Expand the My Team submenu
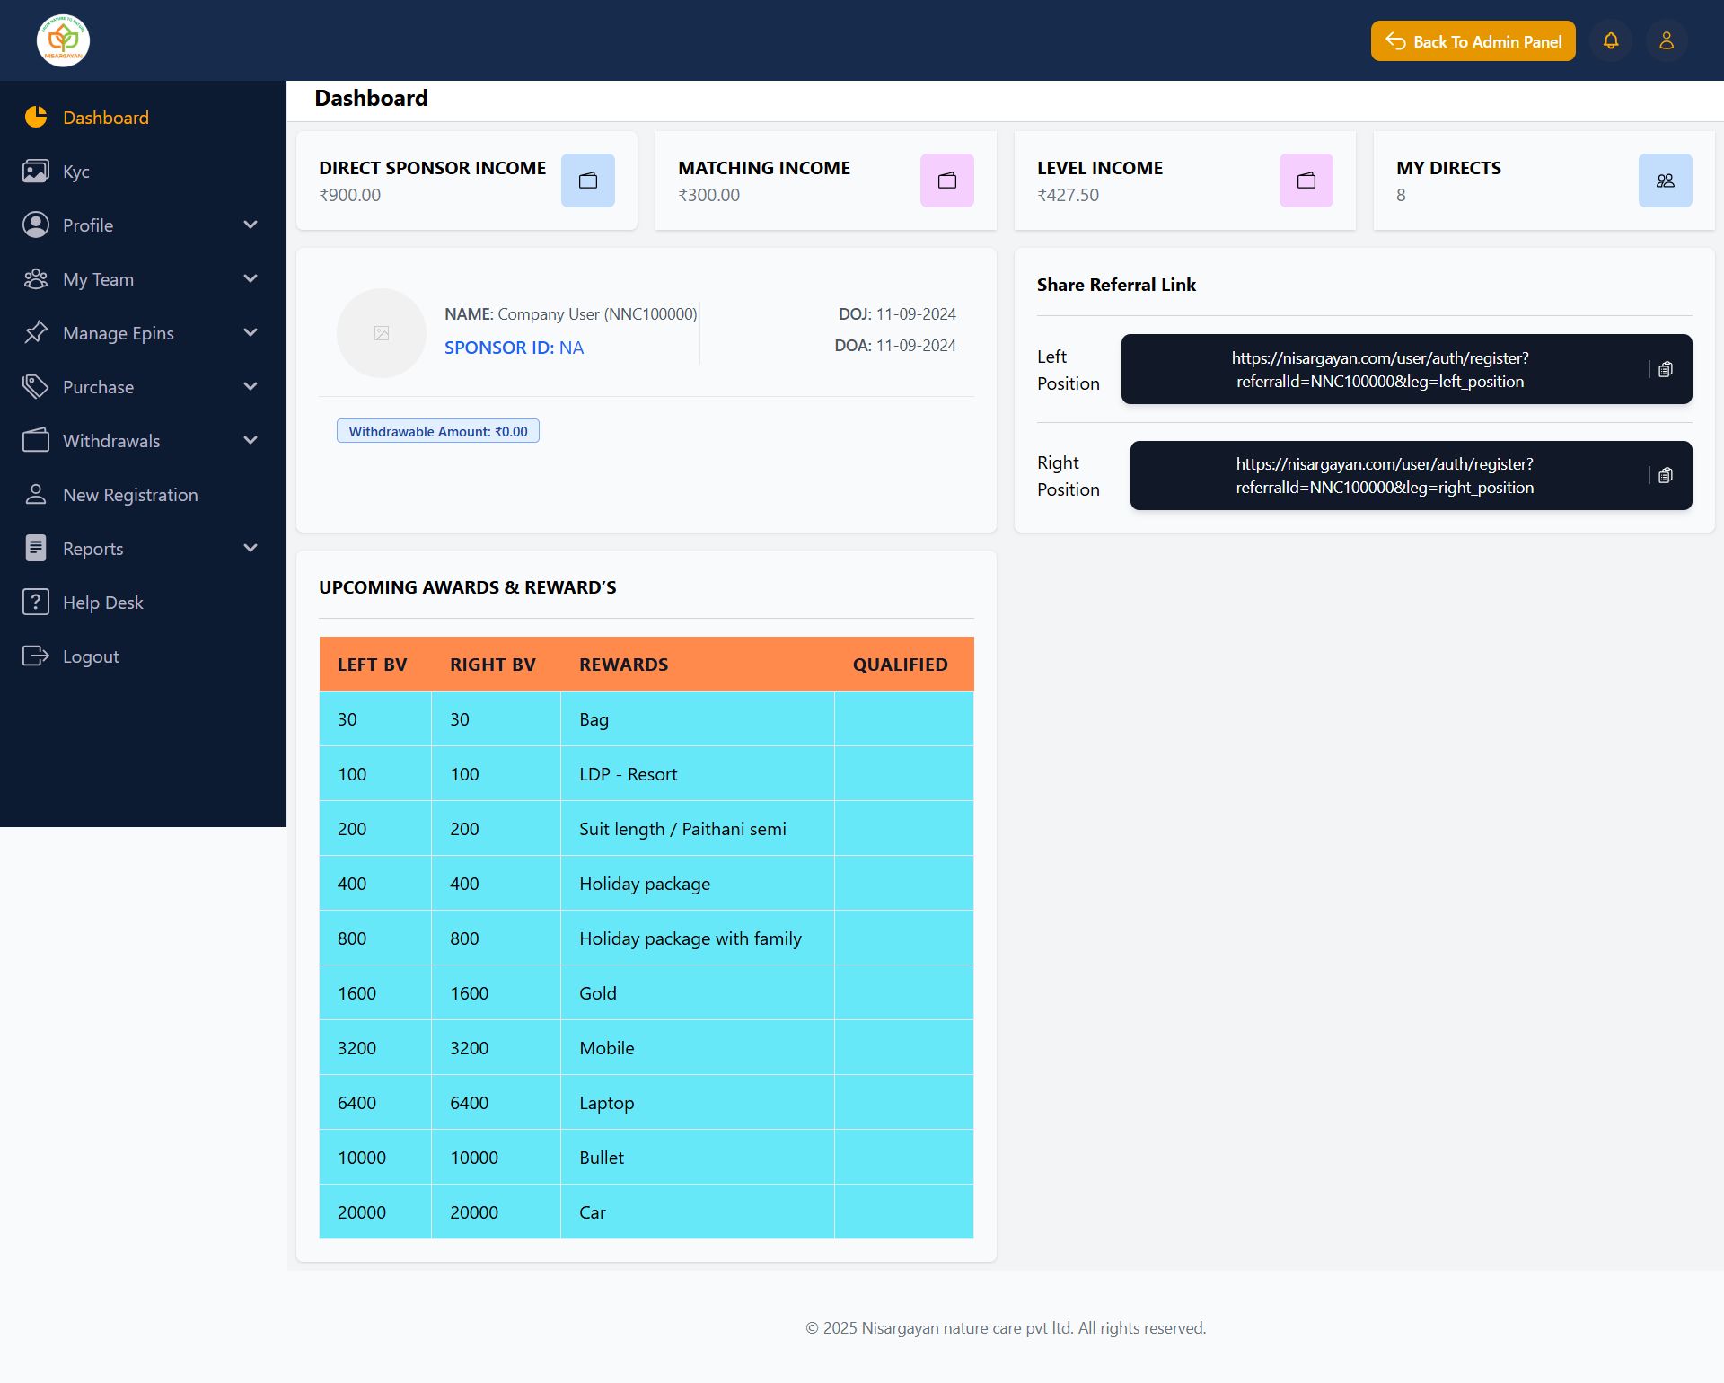This screenshot has width=1724, height=1383. [251, 279]
